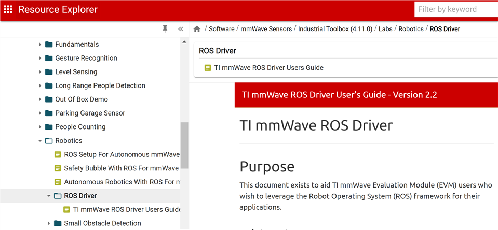498x230 pixels.
Task: Expand the People Counting arrow
Action: click(x=40, y=127)
